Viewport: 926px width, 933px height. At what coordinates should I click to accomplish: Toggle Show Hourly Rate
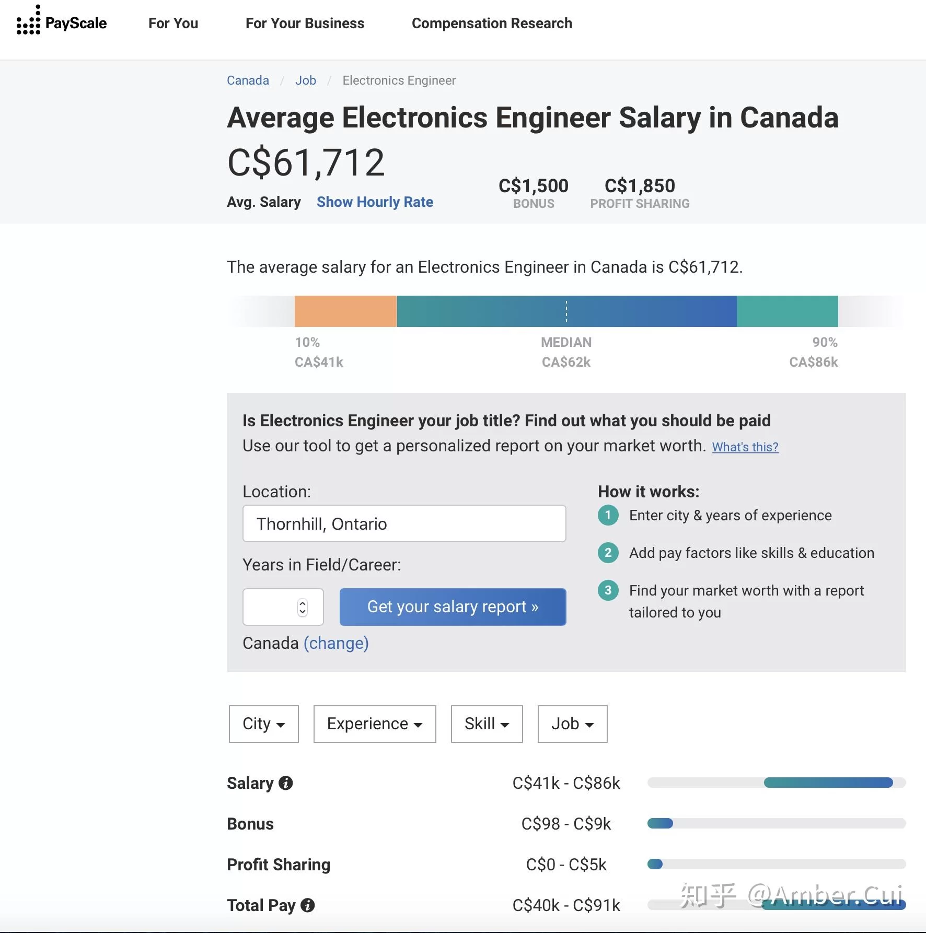click(375, 202)
